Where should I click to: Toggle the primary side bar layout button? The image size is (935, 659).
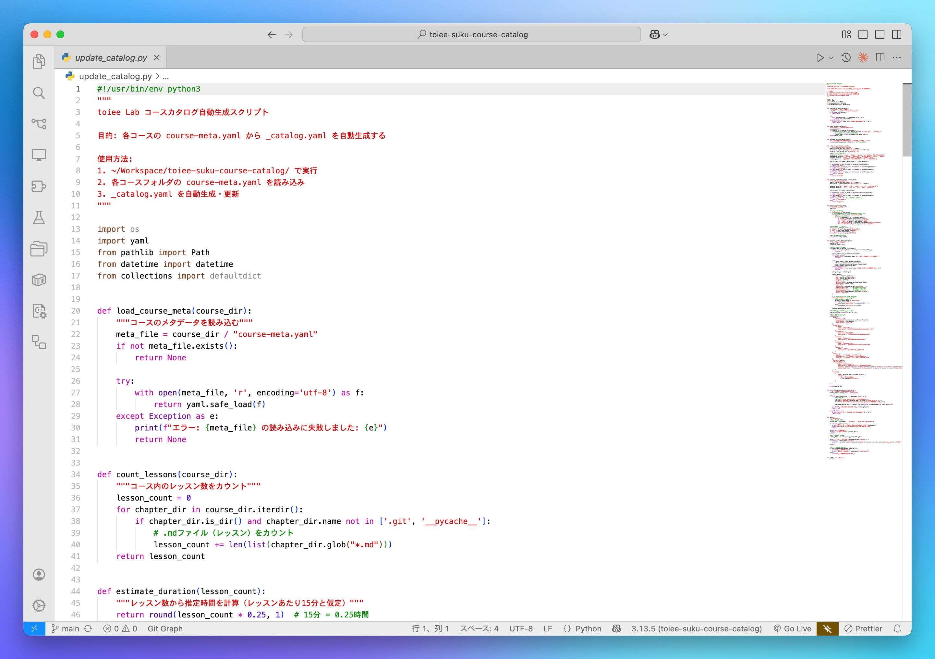(863, 35)
